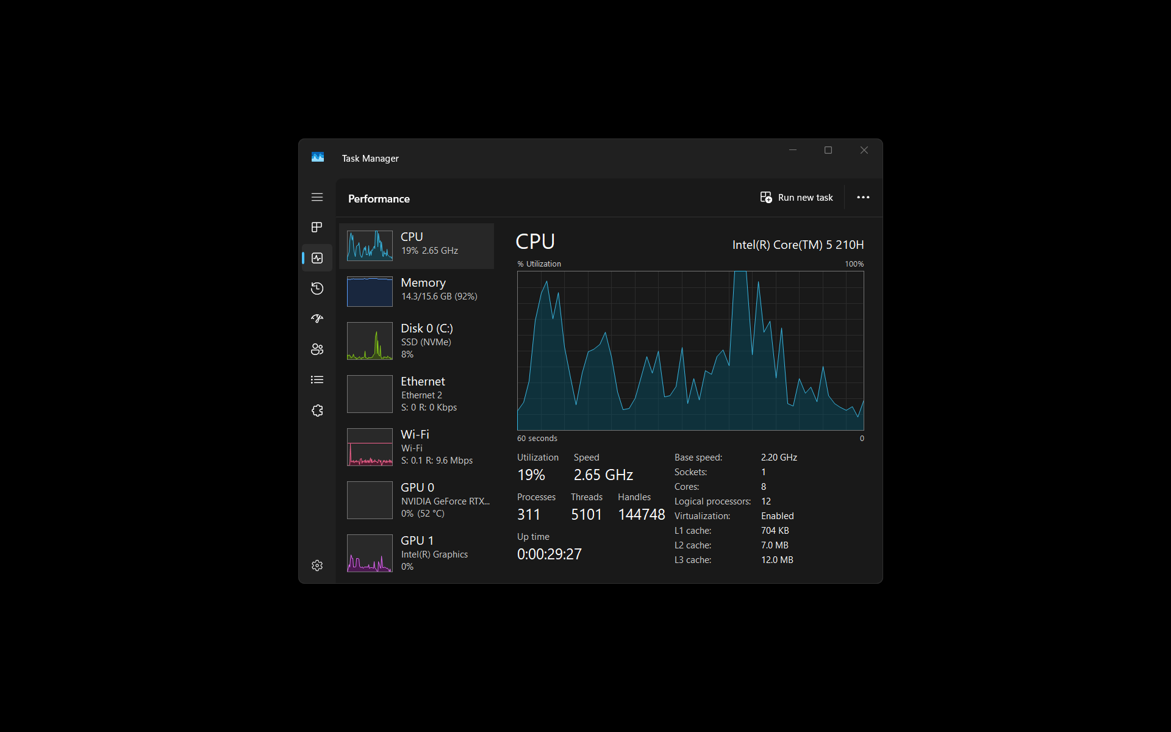Image resolution: width=1171 pixels, height=732 pixels.
Task: Select GPU 1 Intel Graphics entry
Action: (417, 553)
